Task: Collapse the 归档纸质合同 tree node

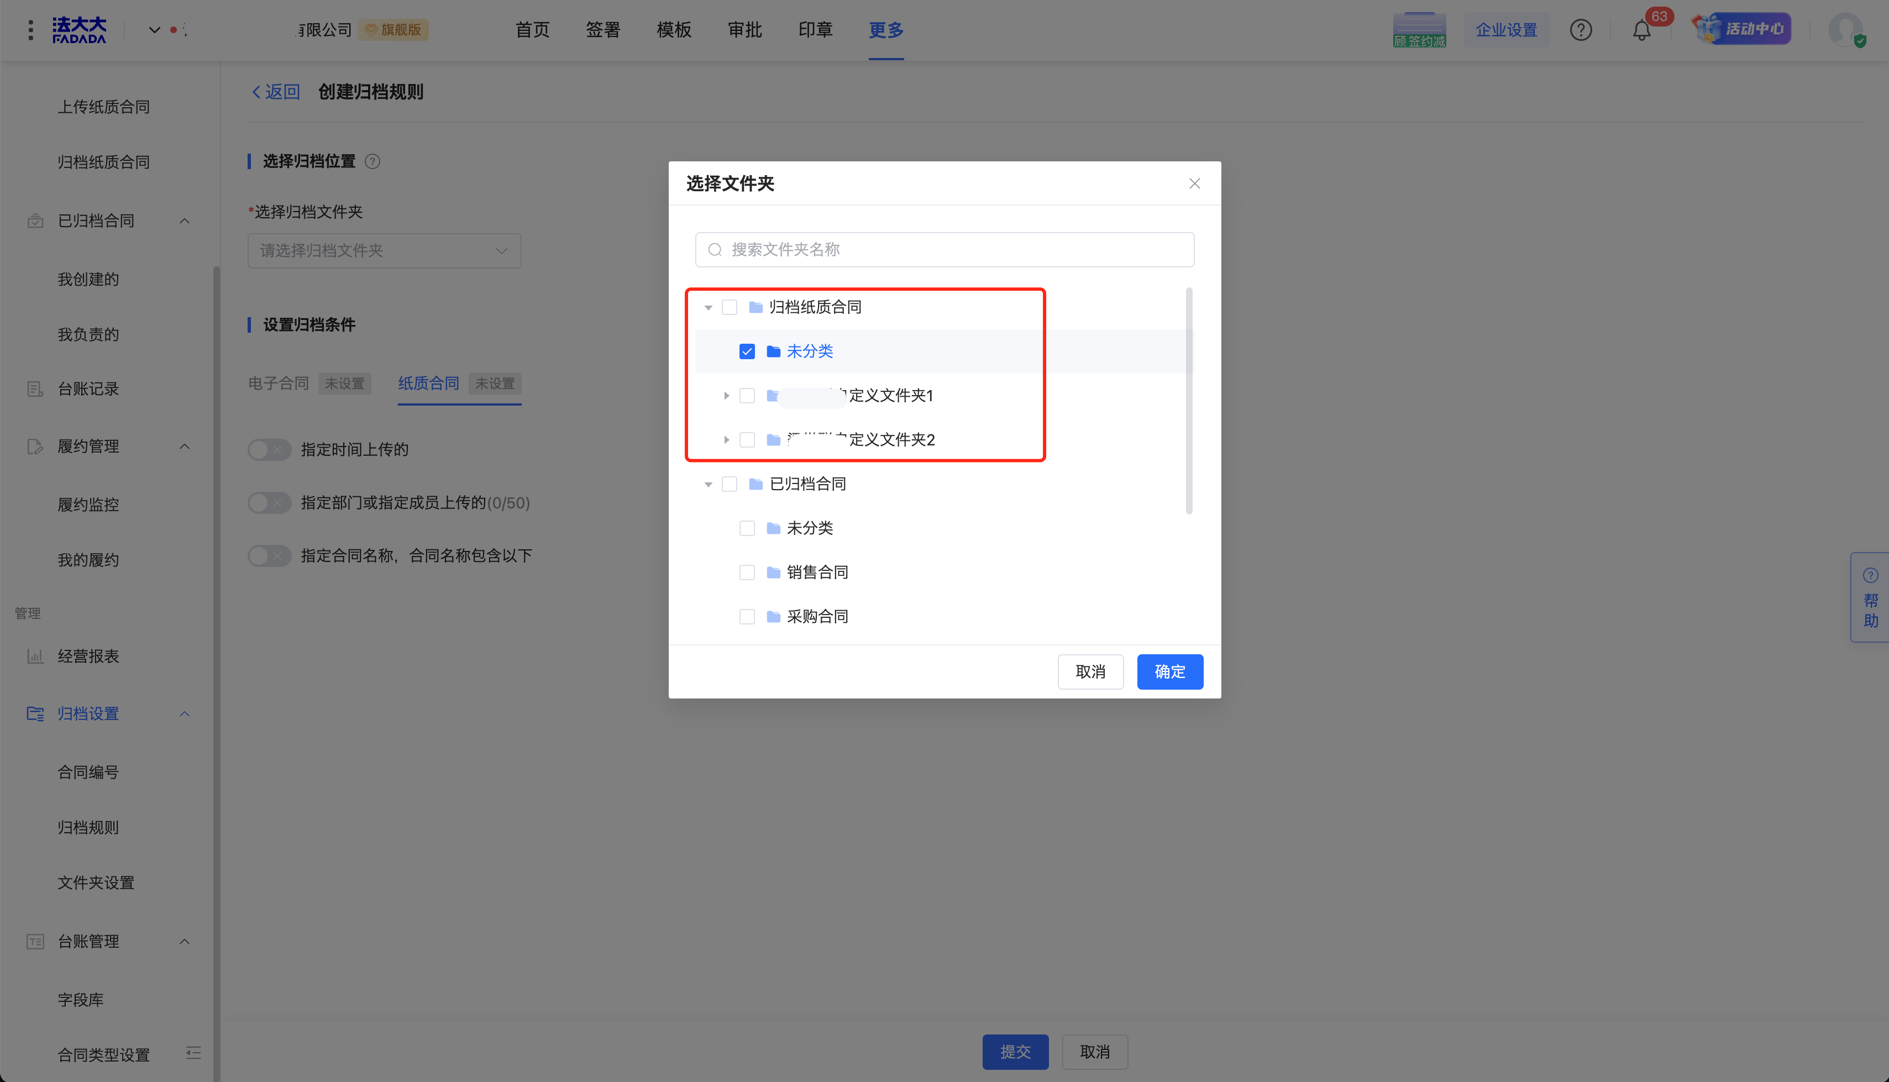Action: tap(708, 308)
